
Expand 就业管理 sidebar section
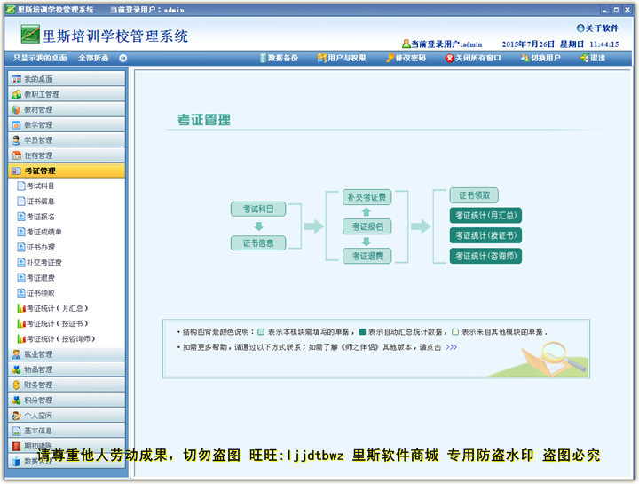click(x=67, y=354)
